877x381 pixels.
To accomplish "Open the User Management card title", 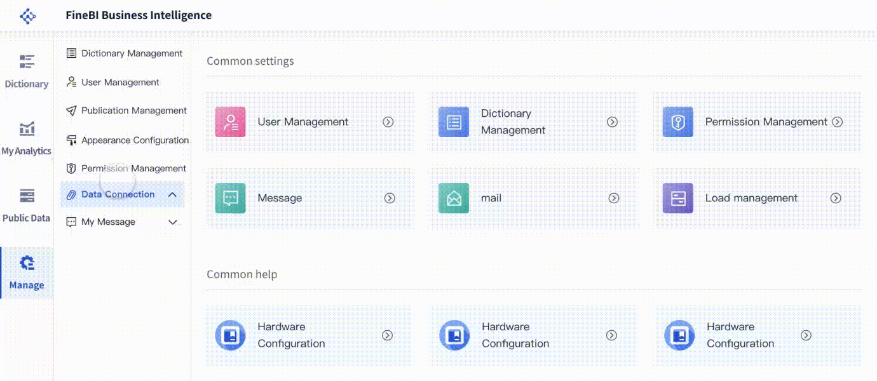I will pos(303,122).
